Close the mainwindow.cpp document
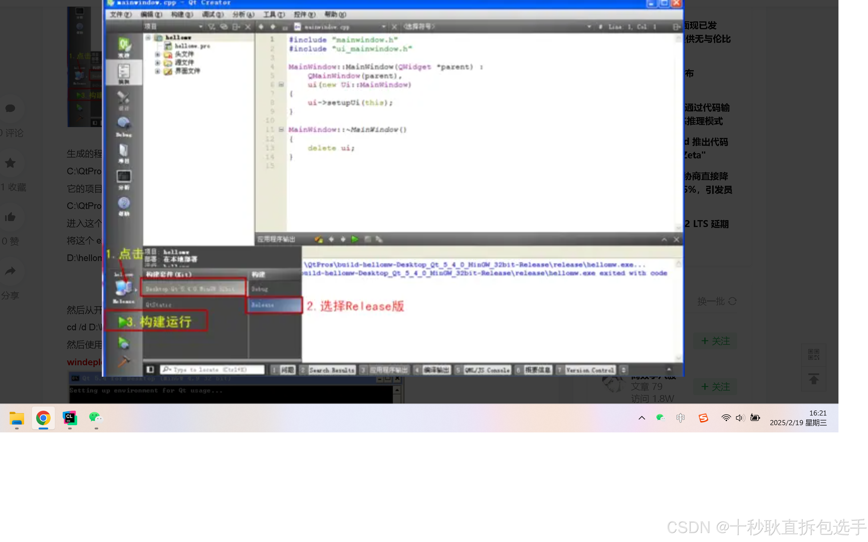 coord(394,26)
